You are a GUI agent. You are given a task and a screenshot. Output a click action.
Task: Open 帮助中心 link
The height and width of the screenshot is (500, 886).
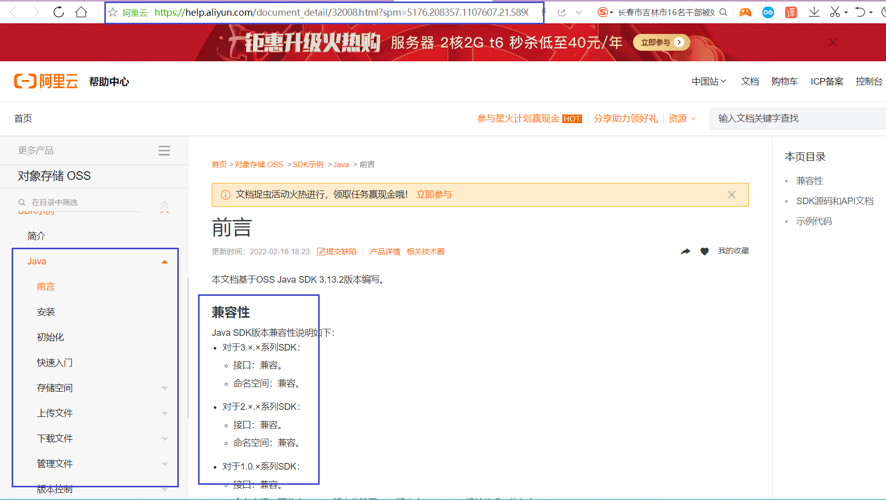click(109, 82)
